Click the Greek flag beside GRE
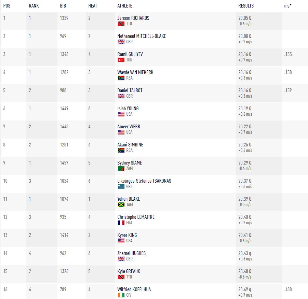 point(121,186)
